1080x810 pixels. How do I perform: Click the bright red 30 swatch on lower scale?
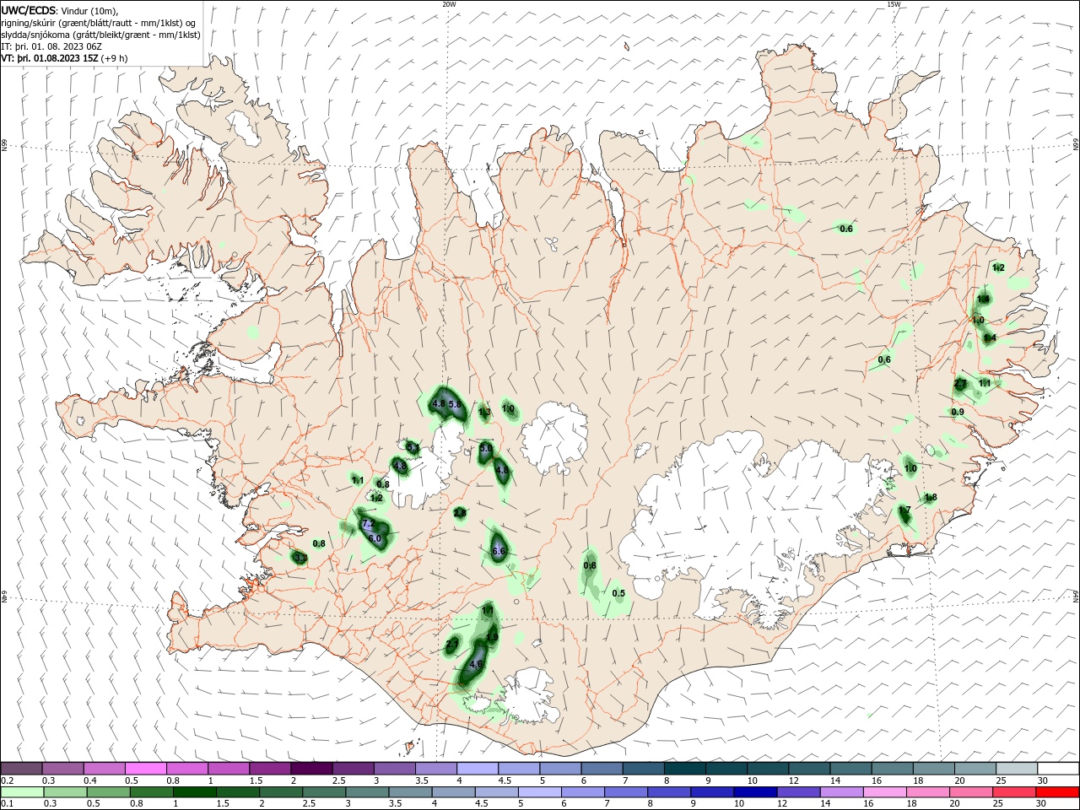click(1058, 792)
